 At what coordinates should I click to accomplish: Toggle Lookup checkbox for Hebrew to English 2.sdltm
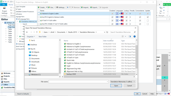(x=126, y=14)
